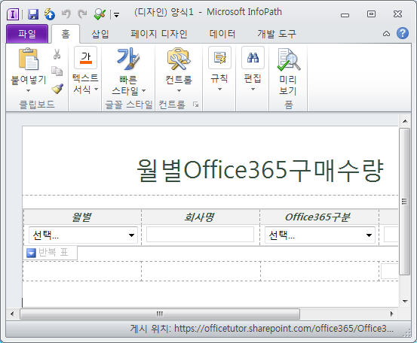The image size is (417, 343).
Task: Cut the selection with the scissors icon
Action: point(57,54)
